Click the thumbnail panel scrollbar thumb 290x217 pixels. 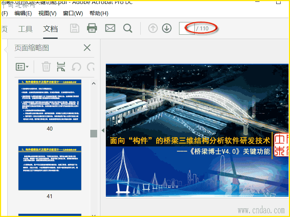(94, 133)
